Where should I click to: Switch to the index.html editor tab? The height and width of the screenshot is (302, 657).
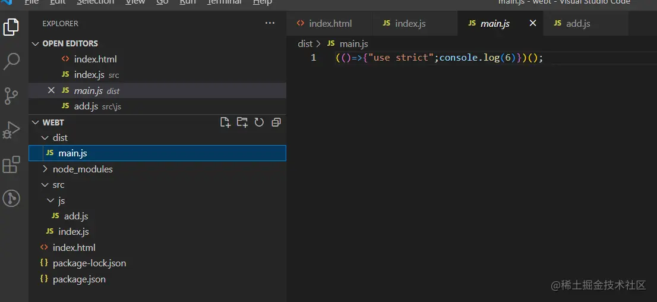click(x=330, y=24)
